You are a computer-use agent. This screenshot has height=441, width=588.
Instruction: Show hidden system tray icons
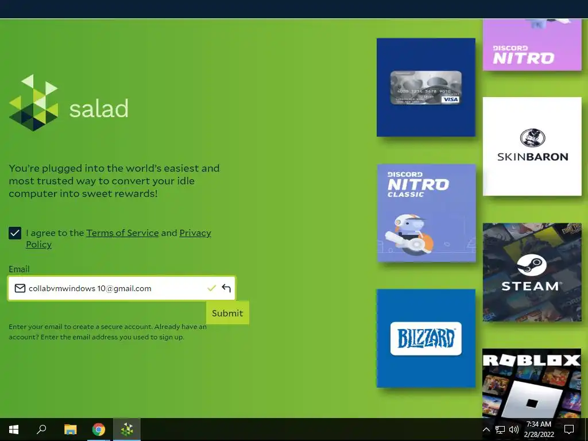tap(486, 430)
